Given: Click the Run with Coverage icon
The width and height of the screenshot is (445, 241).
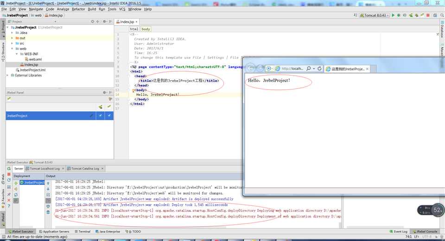Looking at the screenshot, I should point(405,15).
